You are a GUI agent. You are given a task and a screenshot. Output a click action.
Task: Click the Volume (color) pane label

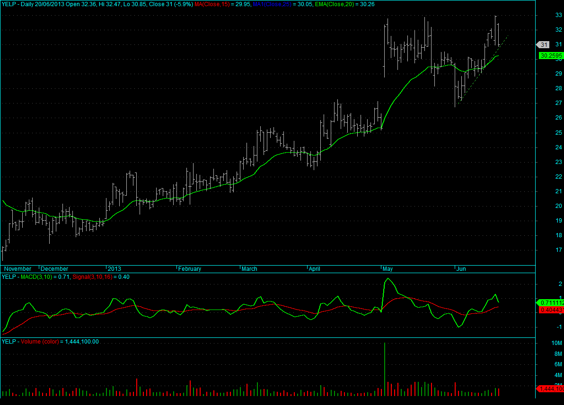tap(40, 341)
